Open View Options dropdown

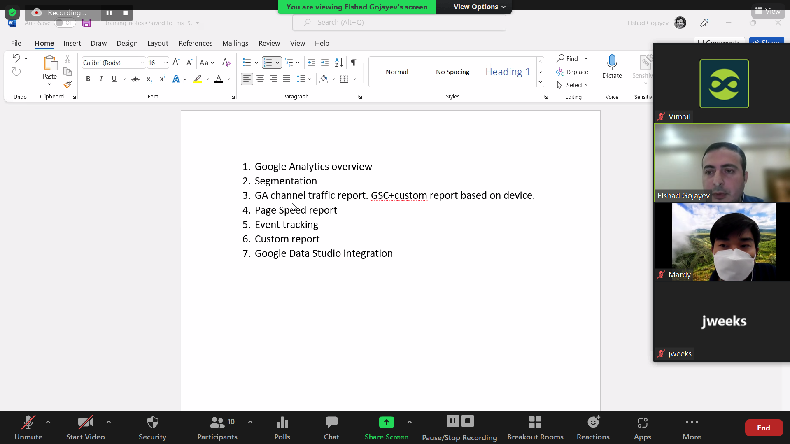tap(479, 7)
